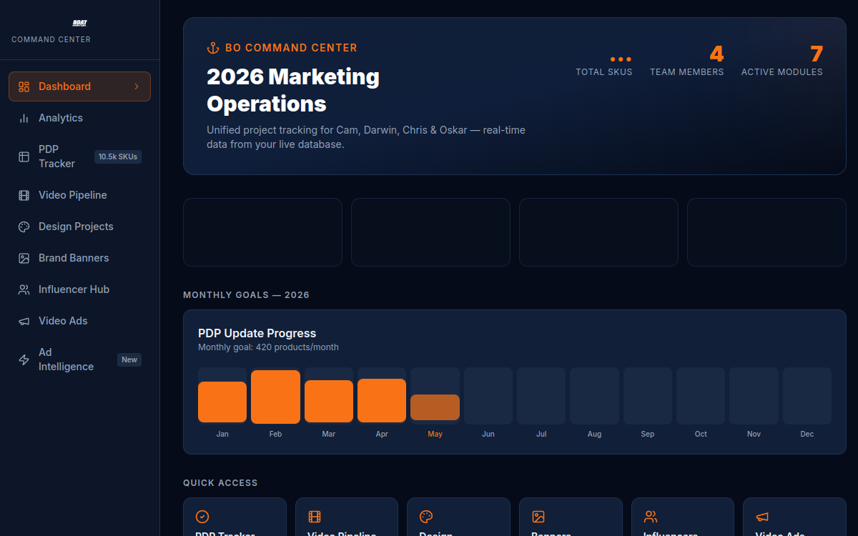Click the Dashboard grid icon in sidebar
This screenshot has width=858, height=536.
(24, 86)
